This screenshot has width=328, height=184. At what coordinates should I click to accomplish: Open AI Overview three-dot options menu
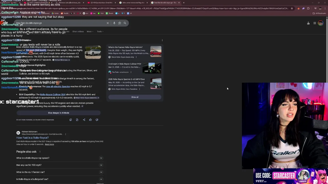coord(162,40)
